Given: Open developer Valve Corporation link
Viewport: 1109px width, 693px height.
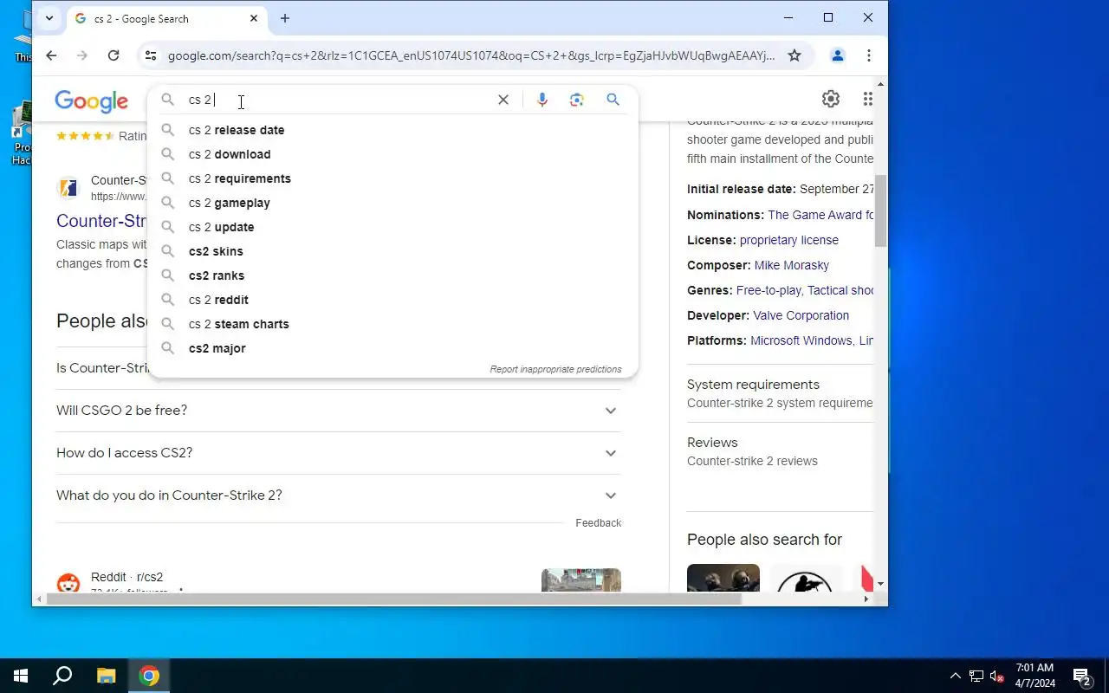Looking at the screenshot, I should tap(801, 315).
